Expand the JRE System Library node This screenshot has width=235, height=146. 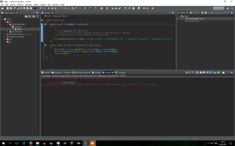[x=5, y=34]
